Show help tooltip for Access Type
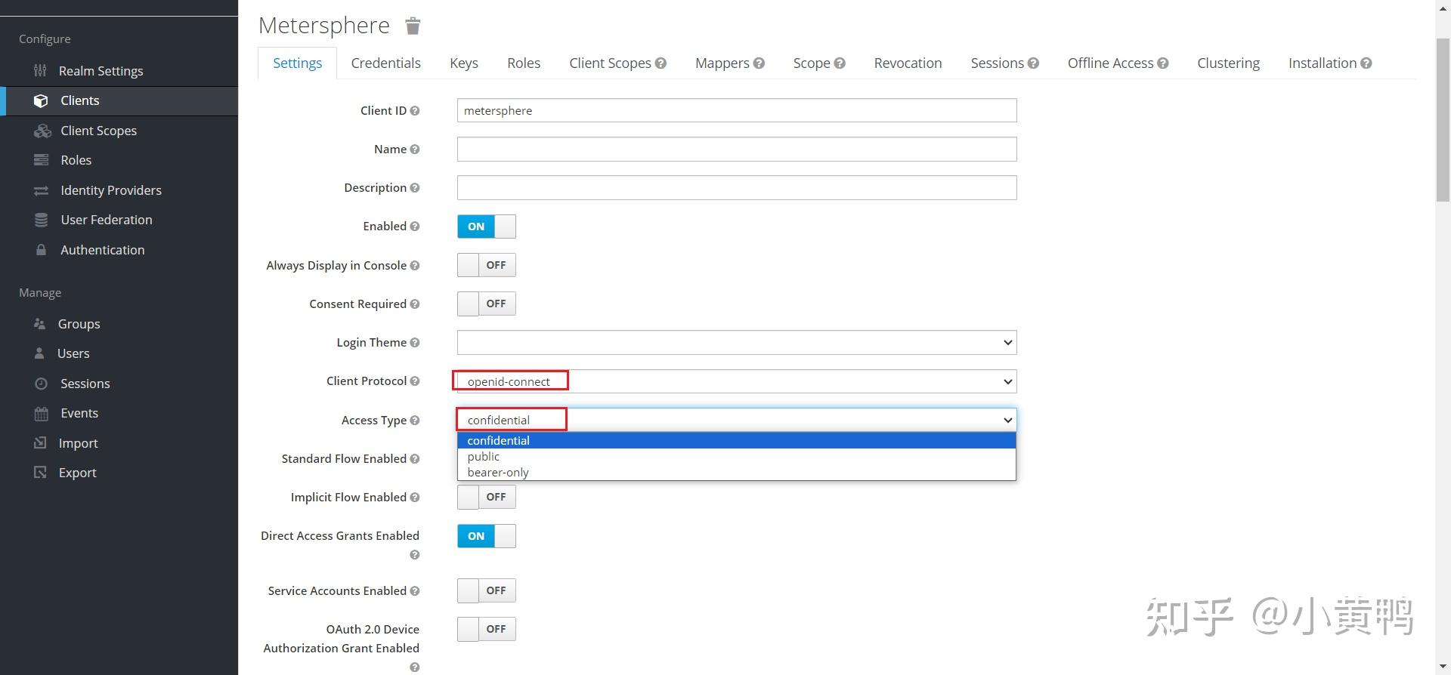 pos(414,421)
